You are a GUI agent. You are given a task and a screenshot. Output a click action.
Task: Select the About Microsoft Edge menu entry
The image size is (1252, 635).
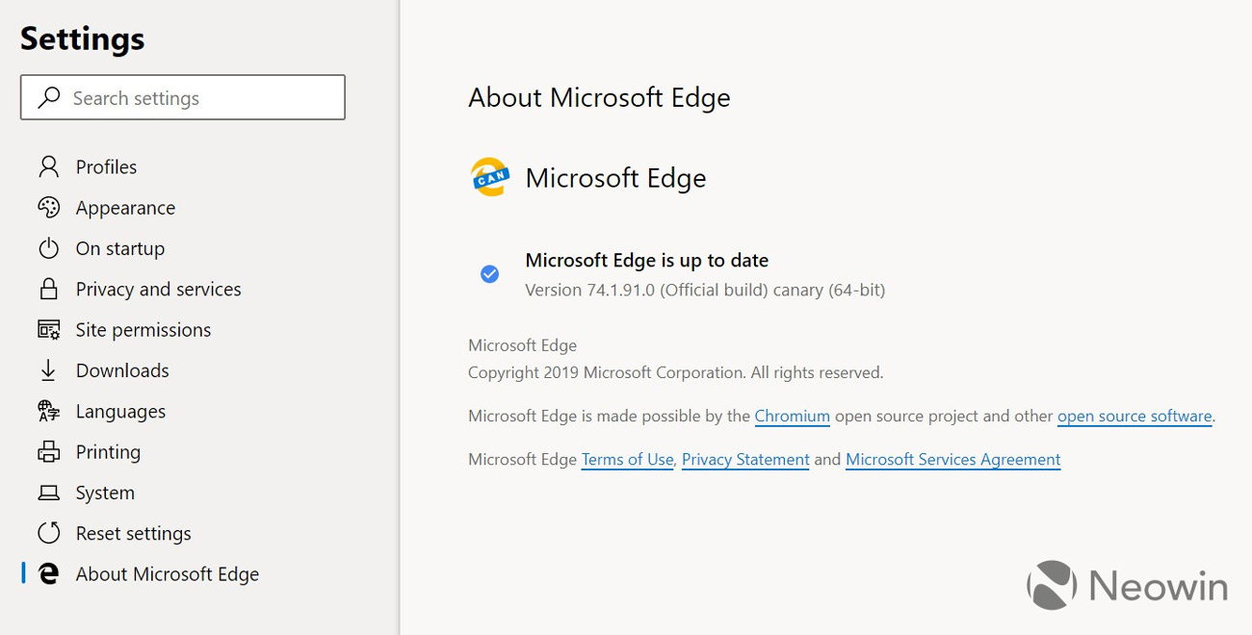tap(167, 573)
